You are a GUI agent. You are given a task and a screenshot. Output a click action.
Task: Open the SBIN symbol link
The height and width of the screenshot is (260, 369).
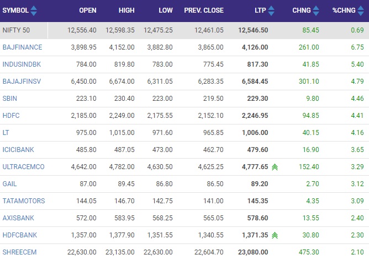point(9,99)
